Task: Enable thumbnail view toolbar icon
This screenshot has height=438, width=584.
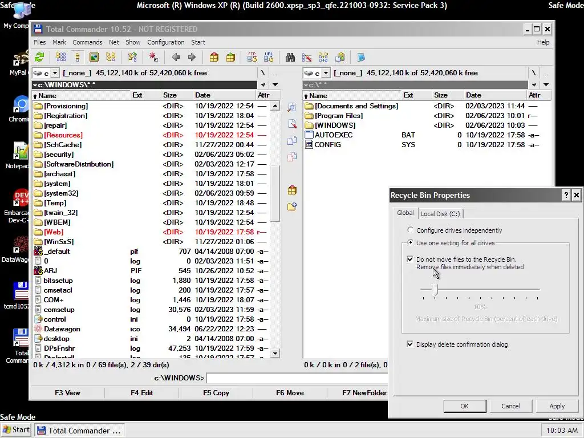Action: click(x=94, y=58)
